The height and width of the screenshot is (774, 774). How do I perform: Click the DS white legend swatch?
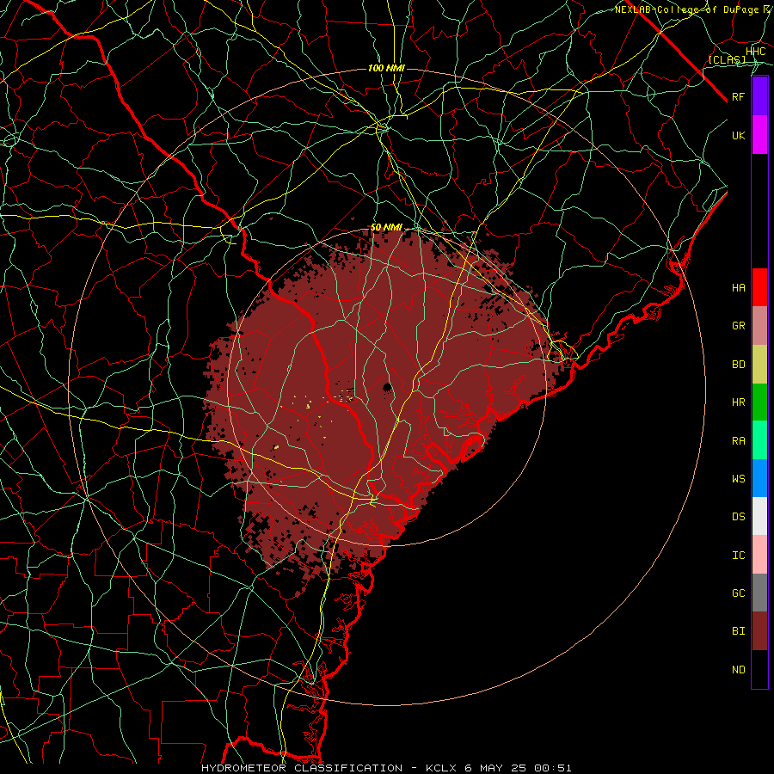click(759, 516)
